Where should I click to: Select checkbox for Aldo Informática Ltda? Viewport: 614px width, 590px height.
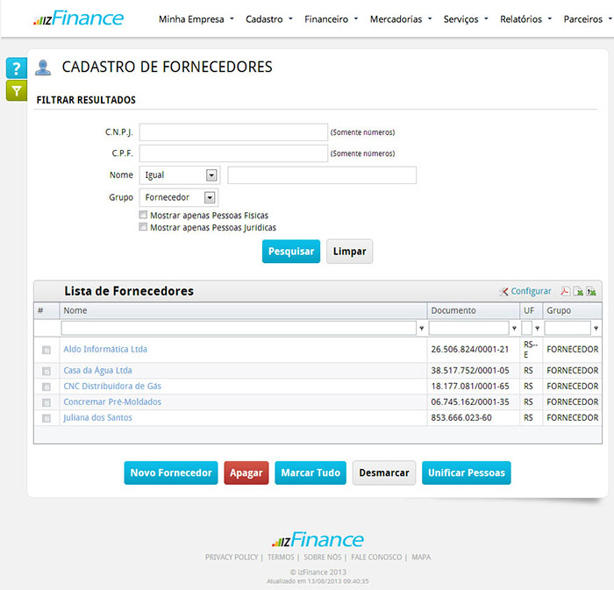click(x=46, y=350)
